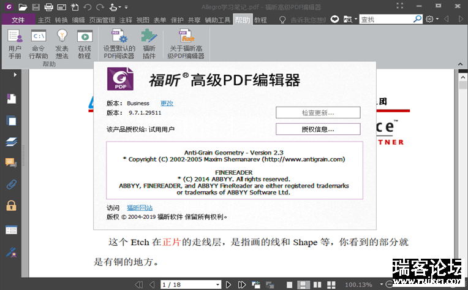
Task: Go to next page button
Action: click(228, 284)
